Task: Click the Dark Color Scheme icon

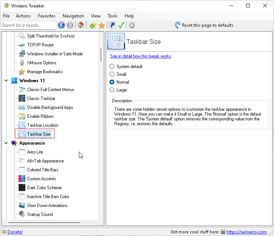Action: pyautogui.click(x=22, y=188)
